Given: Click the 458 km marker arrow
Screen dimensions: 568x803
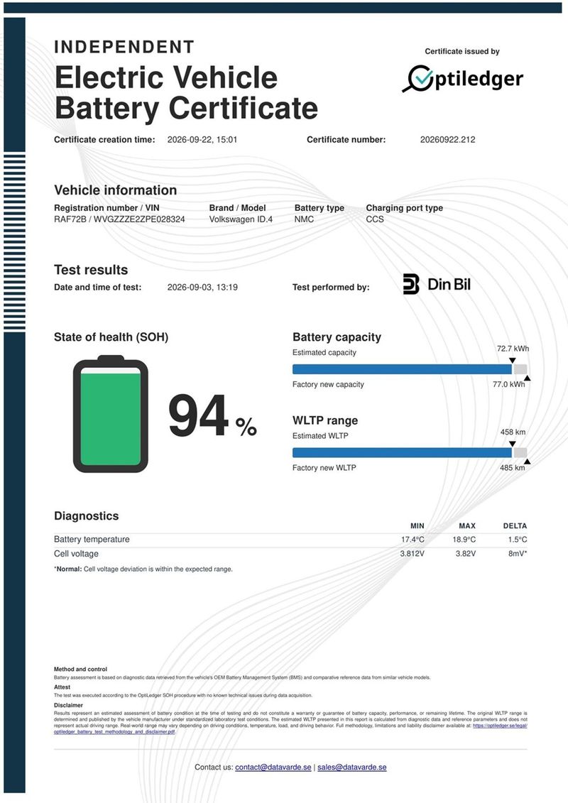Looking at the screenshot, I should (512, 444).
